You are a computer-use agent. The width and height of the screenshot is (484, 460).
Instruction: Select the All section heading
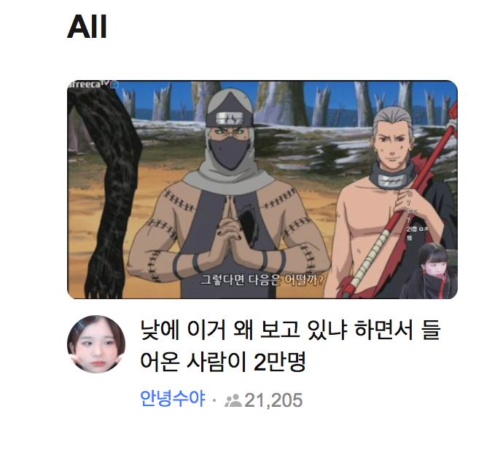(x=87, y=26)
